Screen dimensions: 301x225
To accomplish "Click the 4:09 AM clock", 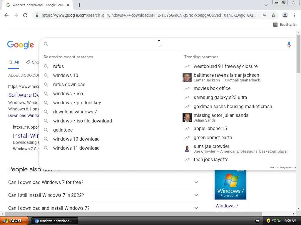I will pos(290,221).
